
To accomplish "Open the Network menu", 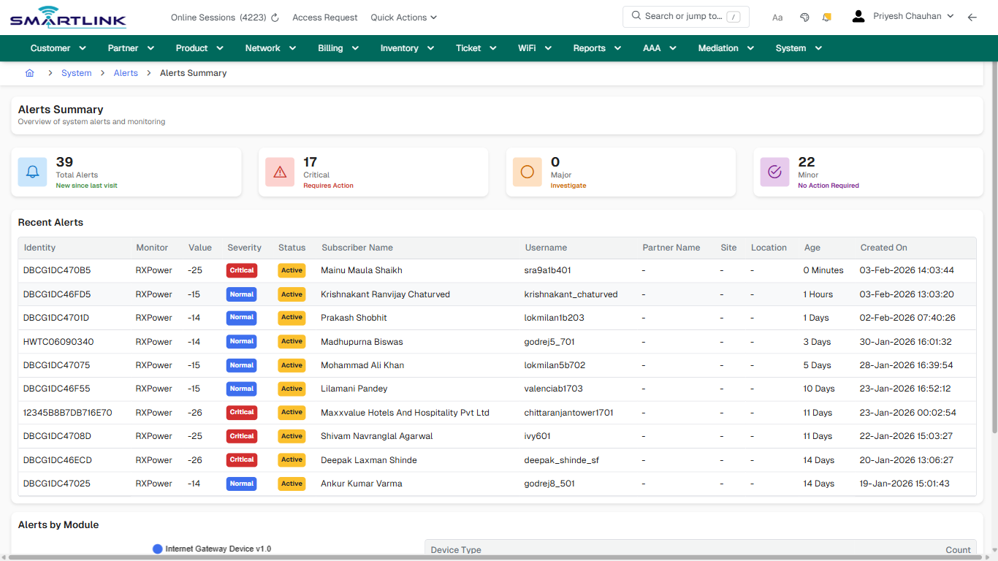I will [270, 47].
